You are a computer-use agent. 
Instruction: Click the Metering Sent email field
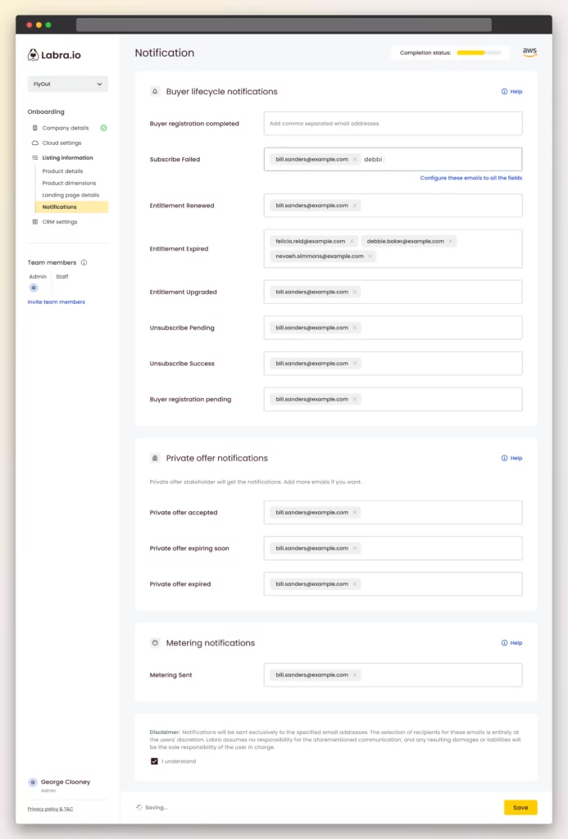(x=393, y=675)
